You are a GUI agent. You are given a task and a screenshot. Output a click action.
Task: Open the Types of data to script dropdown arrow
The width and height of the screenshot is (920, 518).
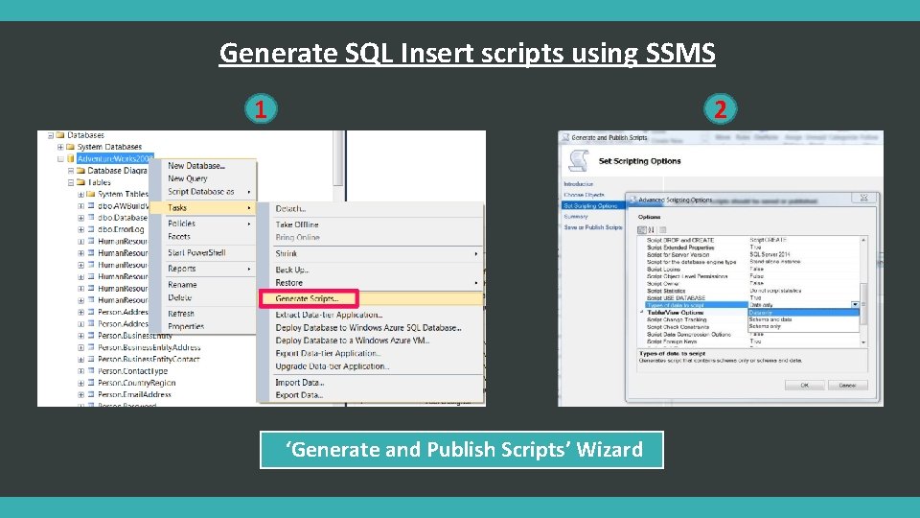point(855,305)
